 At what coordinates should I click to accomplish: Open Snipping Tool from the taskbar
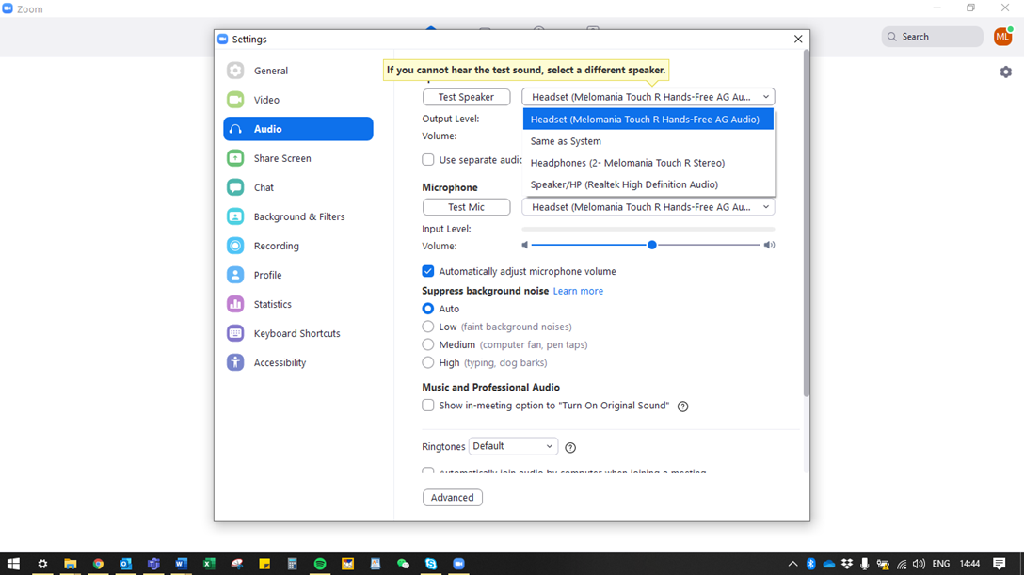[x=236, y=564]
